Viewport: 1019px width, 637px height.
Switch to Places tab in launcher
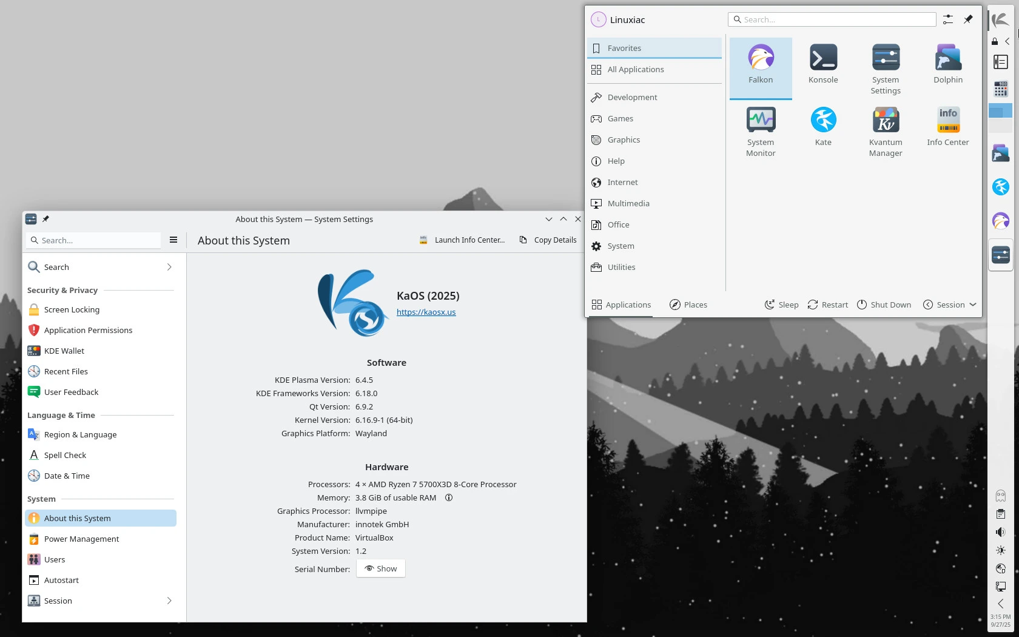click(688, 305)
